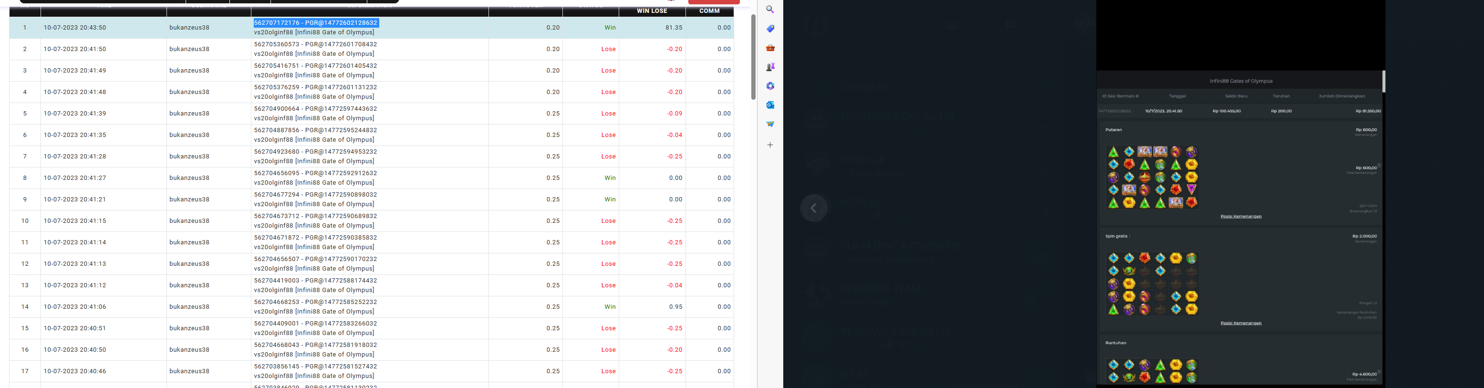Open the Outlook sidebar icon
This screenshot has height=388, width=1484.
tap(769, 105)
